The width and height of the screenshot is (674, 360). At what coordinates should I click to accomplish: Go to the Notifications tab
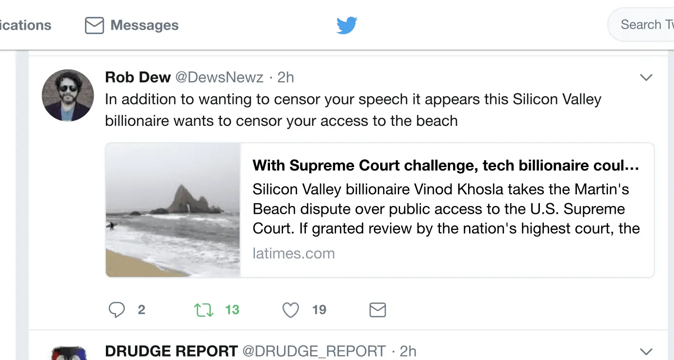[x=25, y=25]
